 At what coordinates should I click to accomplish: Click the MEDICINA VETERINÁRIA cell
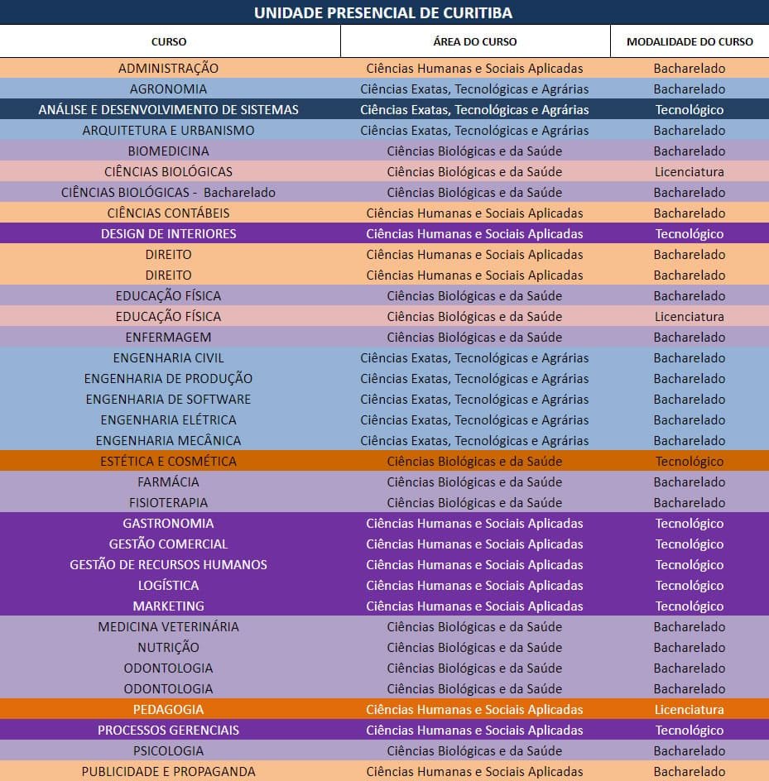169,626
